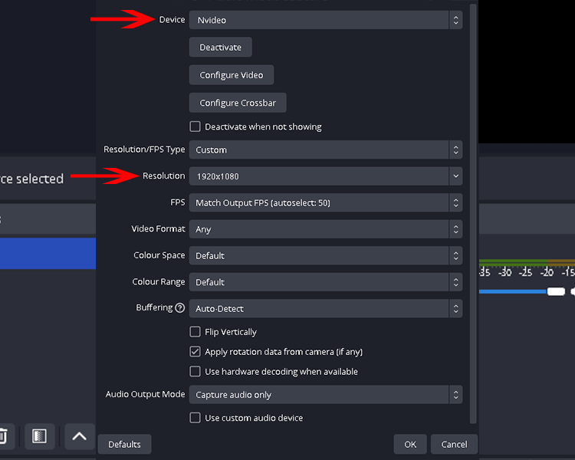Open the Device dropdown showing Nvideo

coord(326,20)
